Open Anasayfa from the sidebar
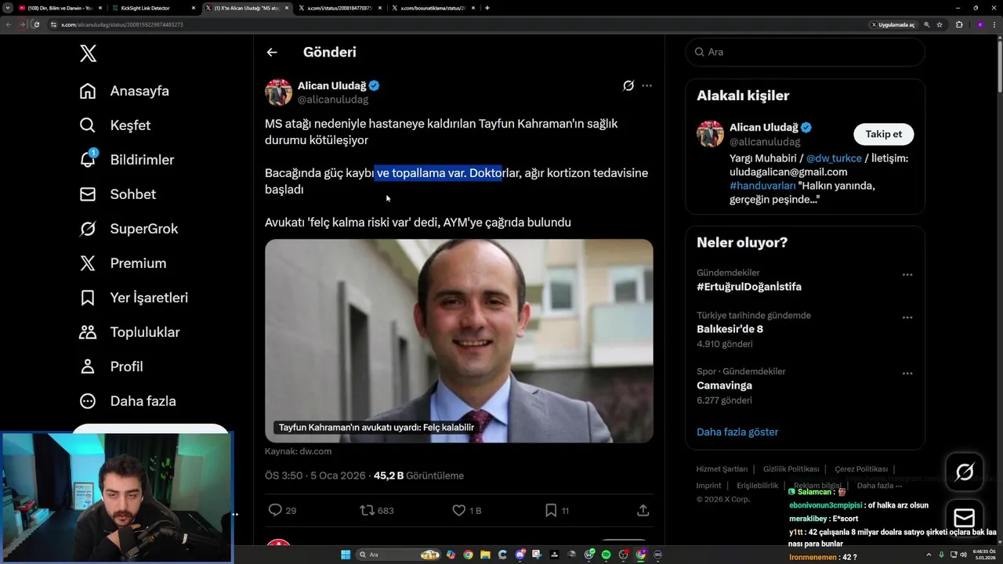Screen dimensions: 1003x564 125,91
